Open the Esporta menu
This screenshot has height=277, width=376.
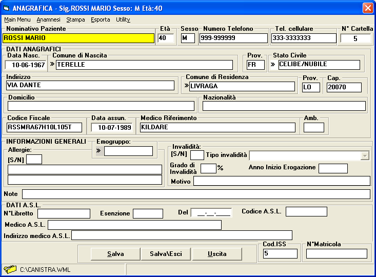[100, 19]
